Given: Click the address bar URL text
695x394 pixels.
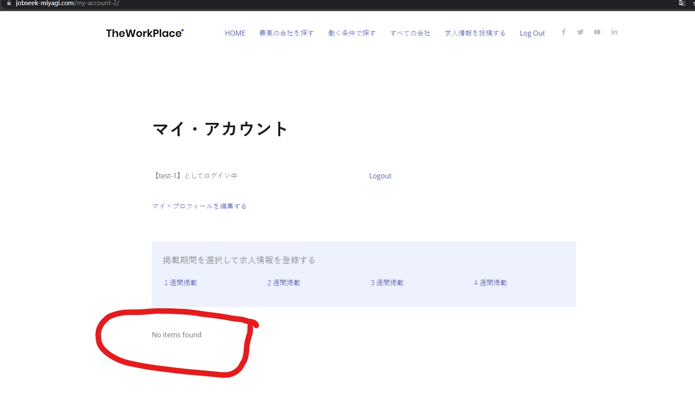Looking at the screenshot, I should click(67, 3).
